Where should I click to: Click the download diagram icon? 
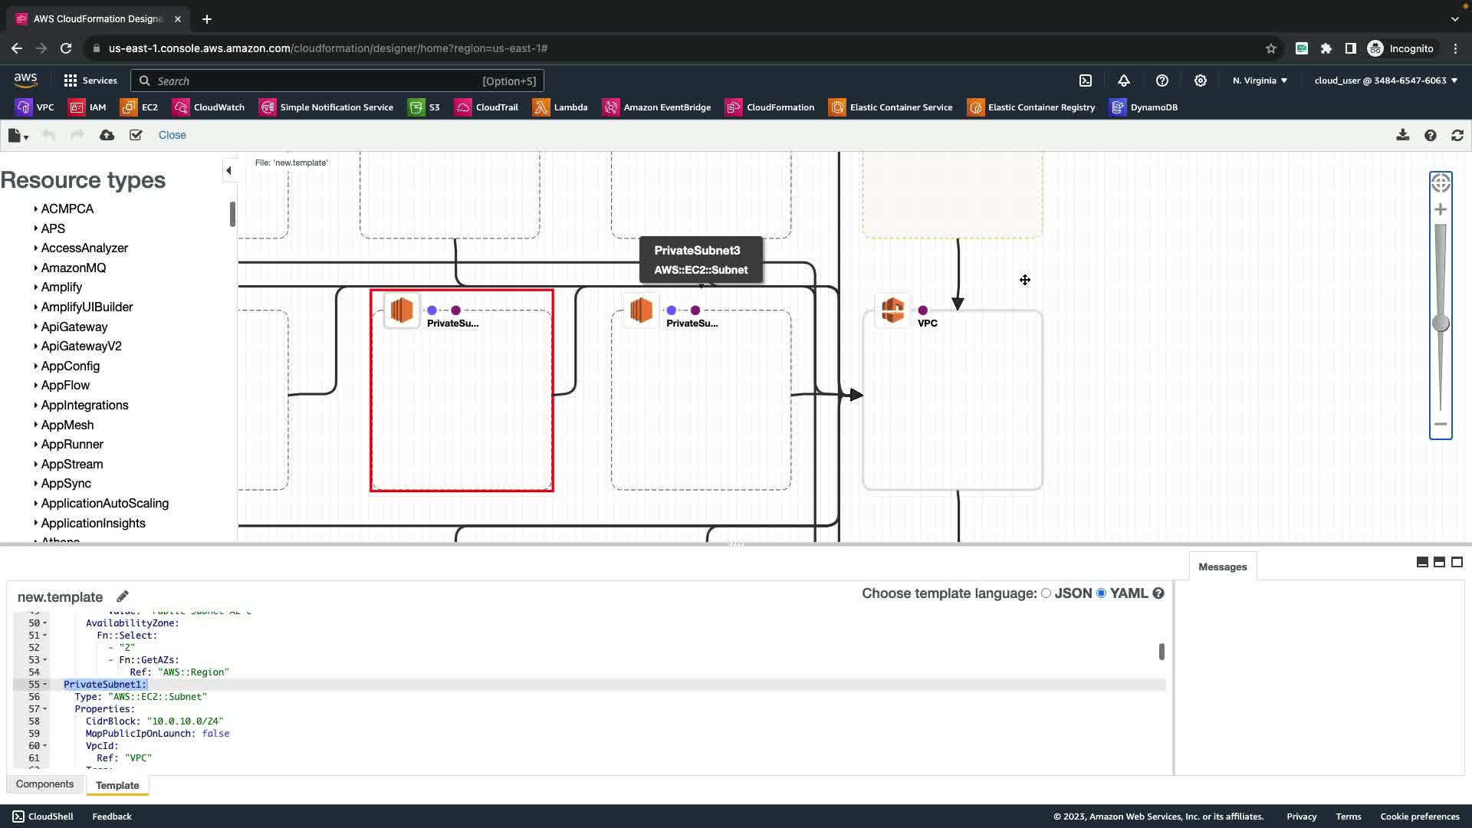tap(1402, 135)
